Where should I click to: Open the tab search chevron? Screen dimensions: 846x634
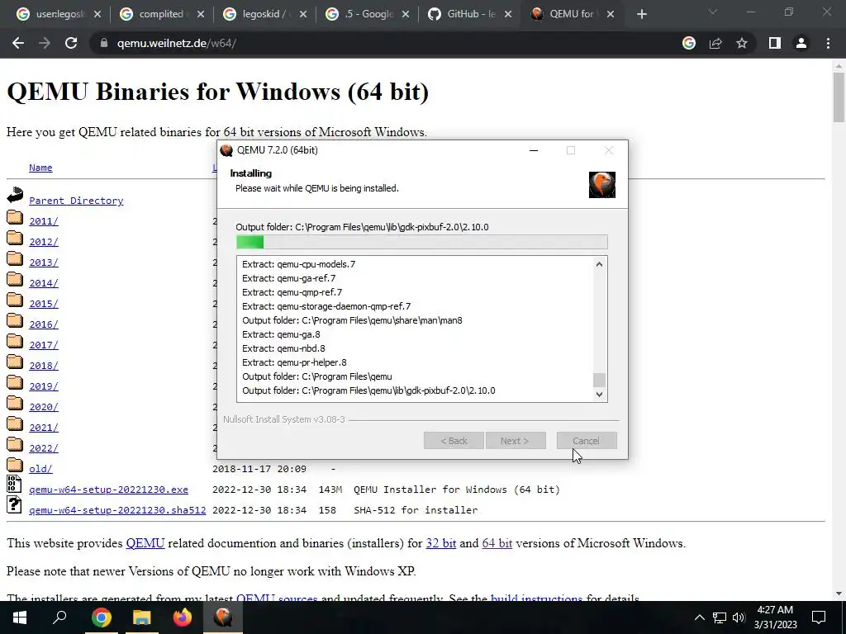[x=713, y=12]
